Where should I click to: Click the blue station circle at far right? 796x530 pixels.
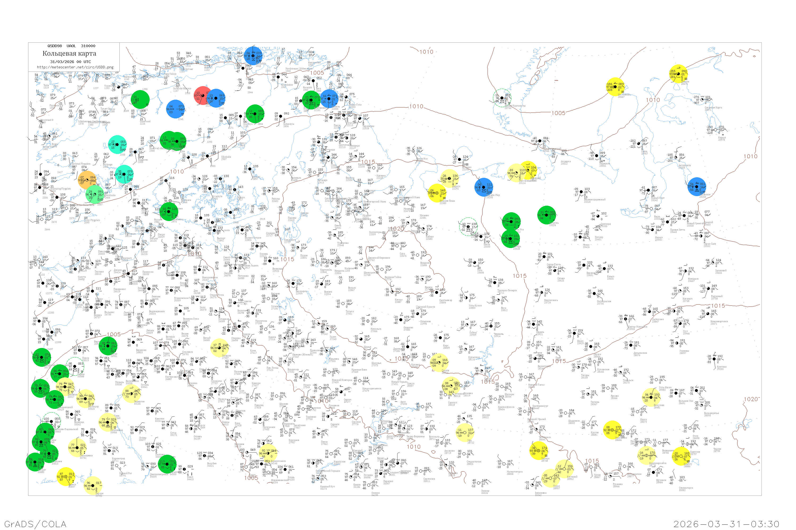[697, 187]
